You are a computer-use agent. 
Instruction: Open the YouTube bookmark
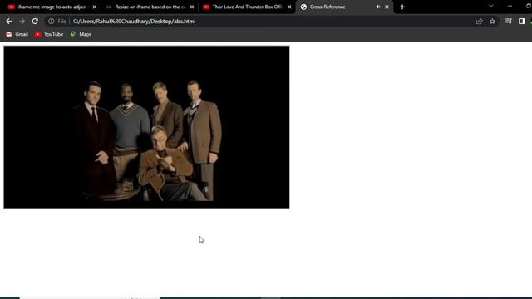coord(49,34)
